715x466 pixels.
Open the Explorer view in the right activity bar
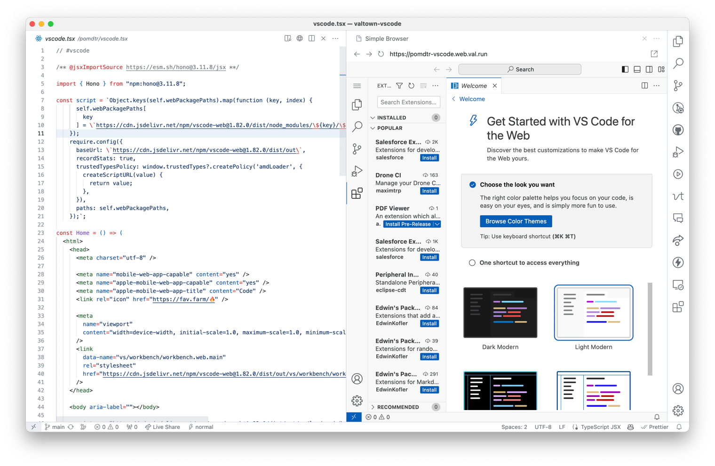click(x=678, y=41)
